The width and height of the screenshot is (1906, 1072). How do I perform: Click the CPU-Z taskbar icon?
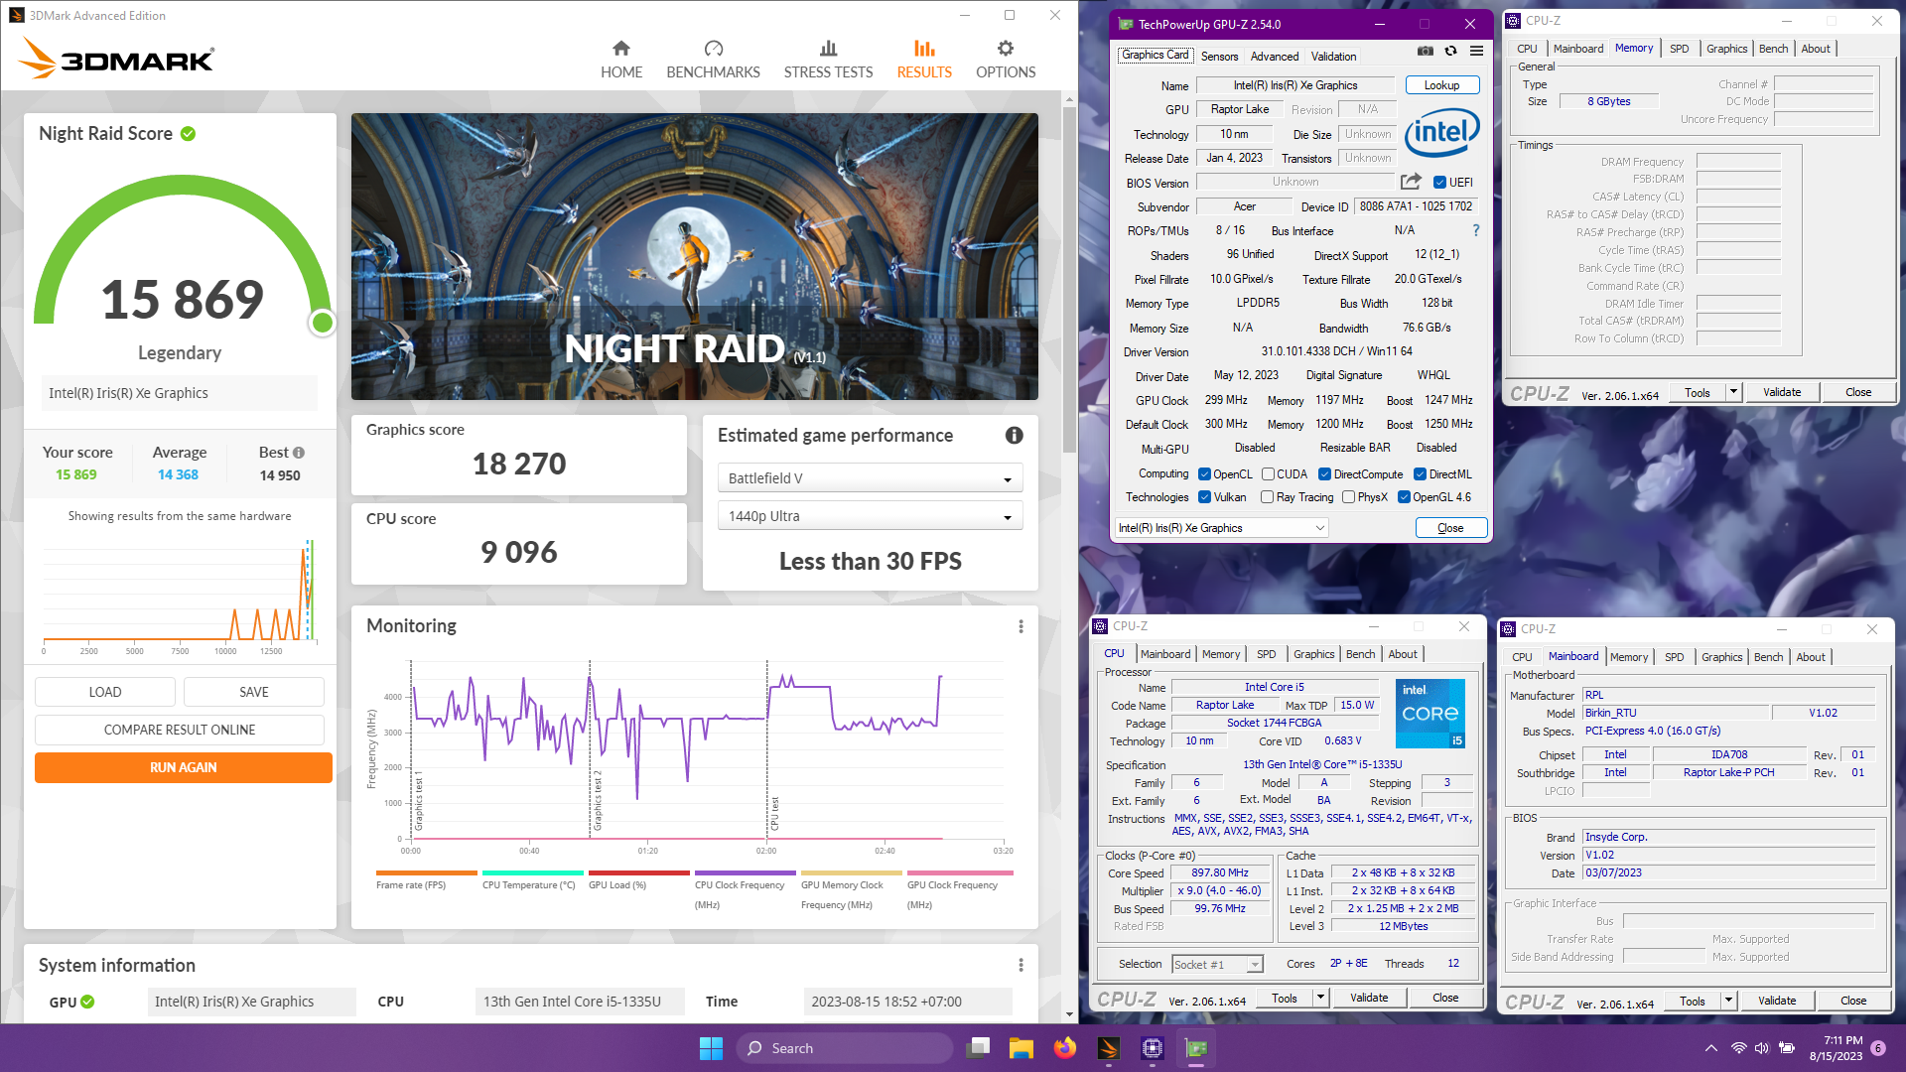[1153, 1048]
